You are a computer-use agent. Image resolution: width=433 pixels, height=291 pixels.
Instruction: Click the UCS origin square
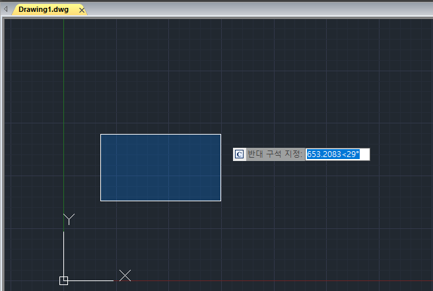tap(63, 280)
